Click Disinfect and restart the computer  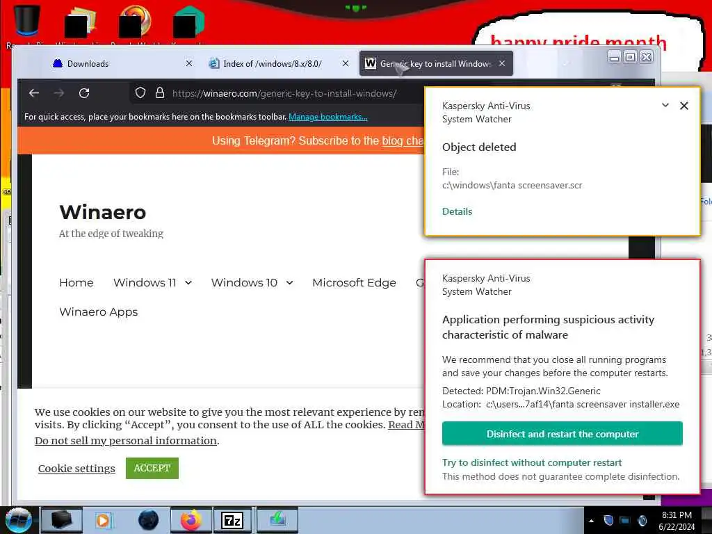[x=562, y=434]
